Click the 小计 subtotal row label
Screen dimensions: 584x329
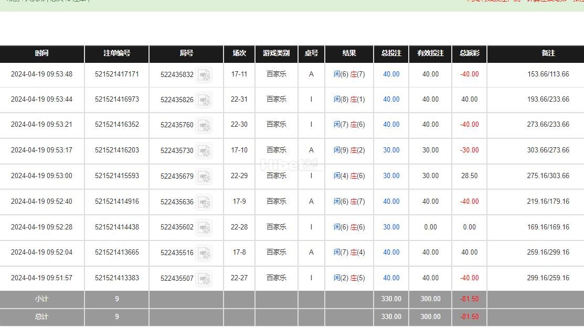(42, 299)
